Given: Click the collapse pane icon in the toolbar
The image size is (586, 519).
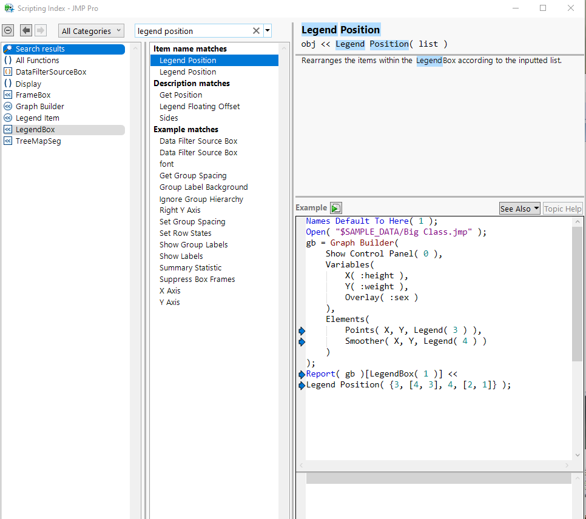Looking at the screenshot, I should pyautogui.click(x=8, y=30).
